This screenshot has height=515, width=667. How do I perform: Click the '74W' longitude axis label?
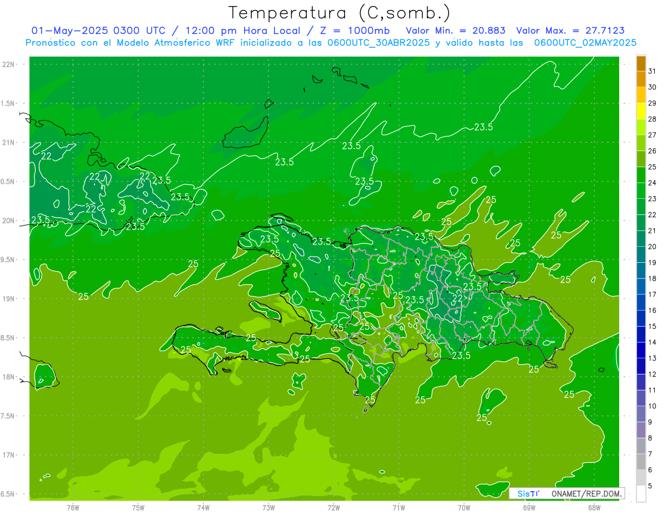(203, 507)
